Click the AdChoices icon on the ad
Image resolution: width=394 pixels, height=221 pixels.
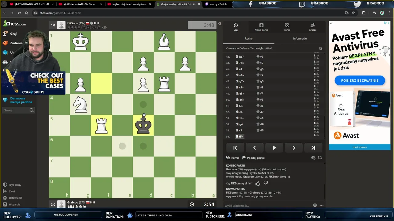(385, 23)
